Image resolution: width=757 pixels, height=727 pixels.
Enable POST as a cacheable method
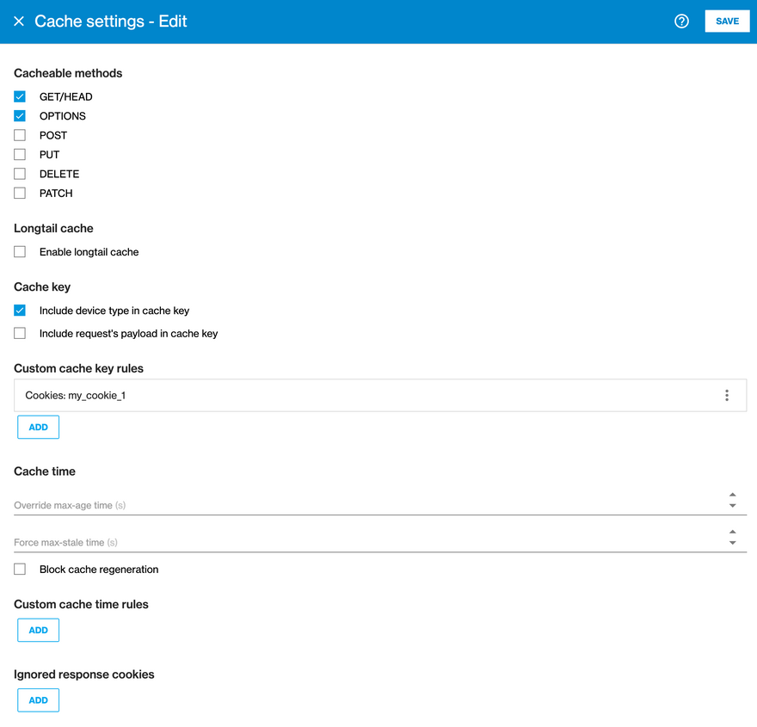coord(19,135)
